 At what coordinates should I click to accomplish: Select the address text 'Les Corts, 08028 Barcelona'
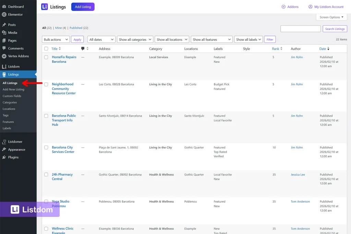tap(117, 84)
